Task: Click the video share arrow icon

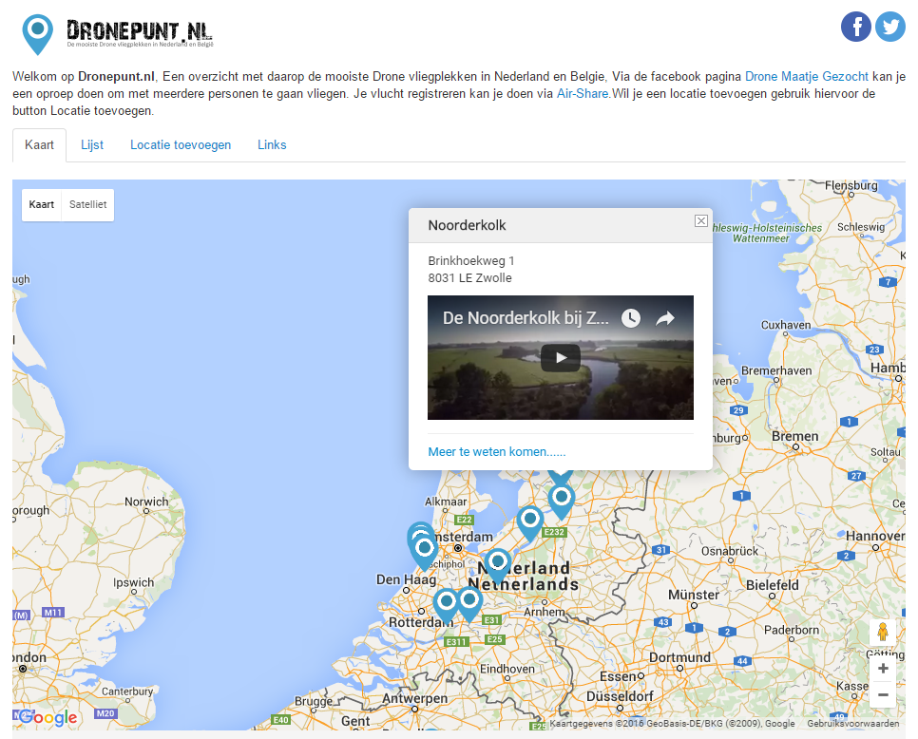Action: coord(665,318)
